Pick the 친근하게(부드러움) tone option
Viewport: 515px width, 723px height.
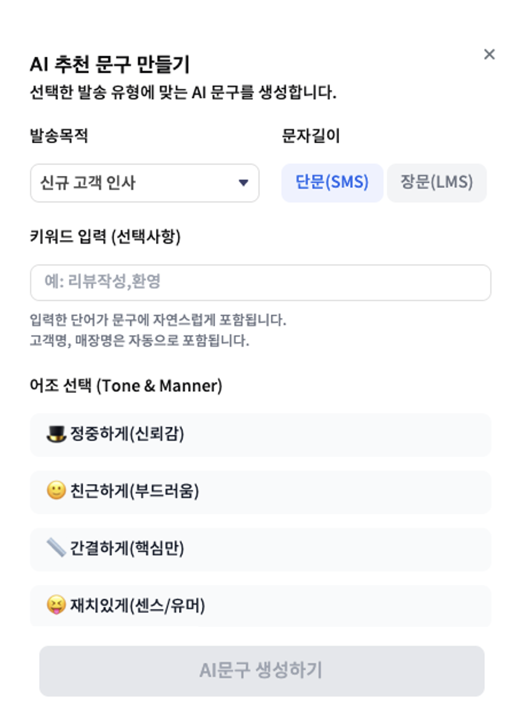point(260,491)
